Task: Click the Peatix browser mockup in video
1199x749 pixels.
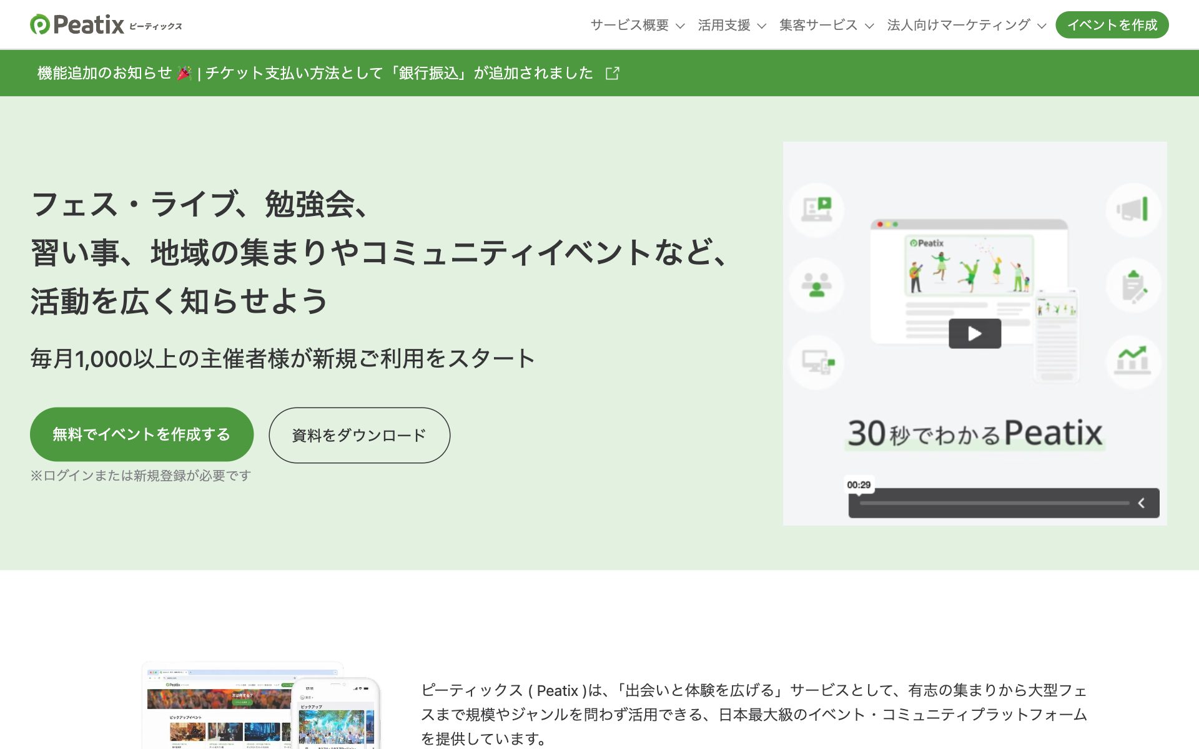Action: pos(969,281)
